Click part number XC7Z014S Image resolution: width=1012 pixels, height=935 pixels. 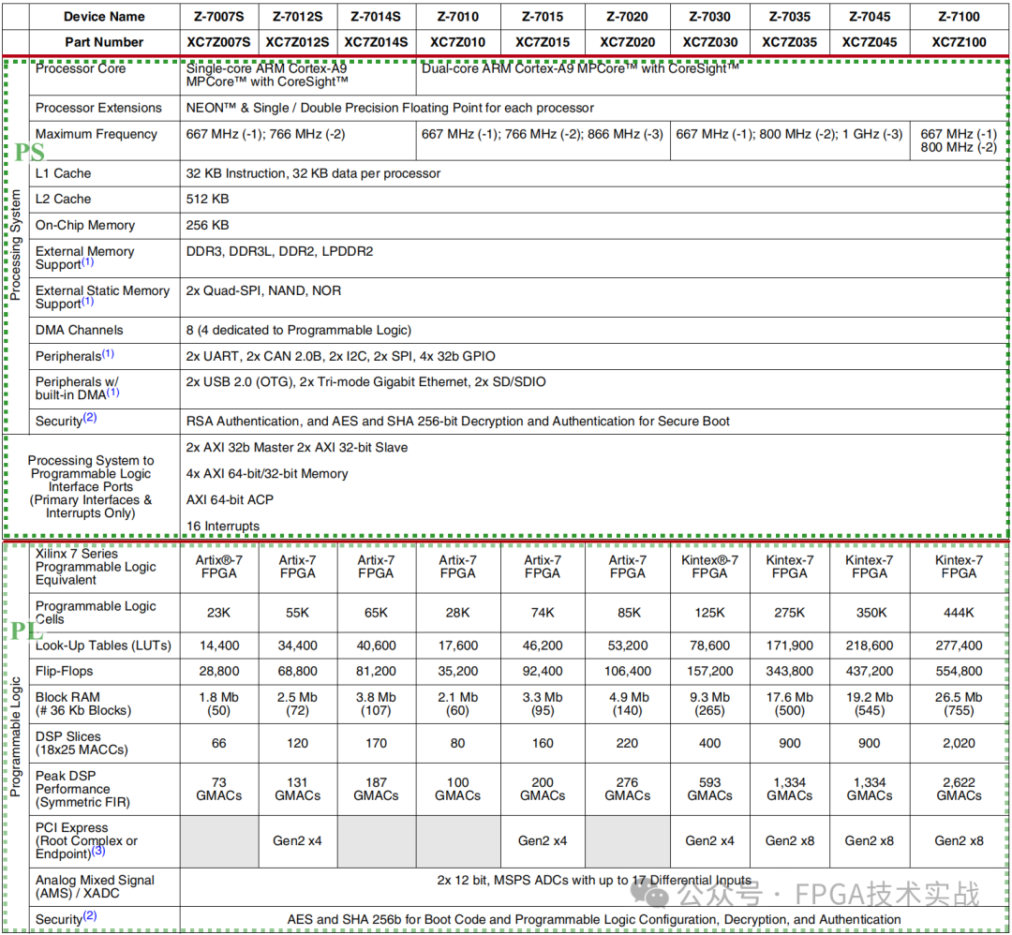click(376, 42)
